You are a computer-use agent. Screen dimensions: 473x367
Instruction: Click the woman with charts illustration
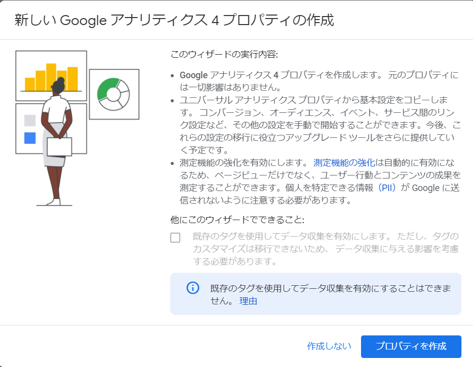[x=77, y=128]
